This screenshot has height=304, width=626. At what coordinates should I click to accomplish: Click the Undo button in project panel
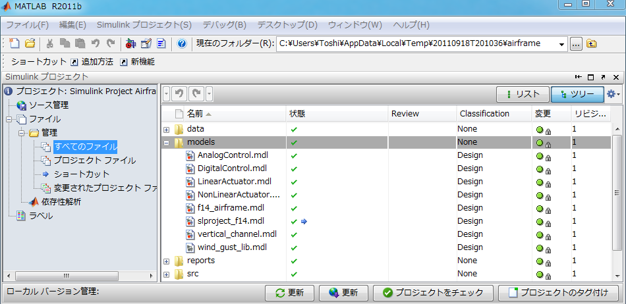[x=179, y=95]
